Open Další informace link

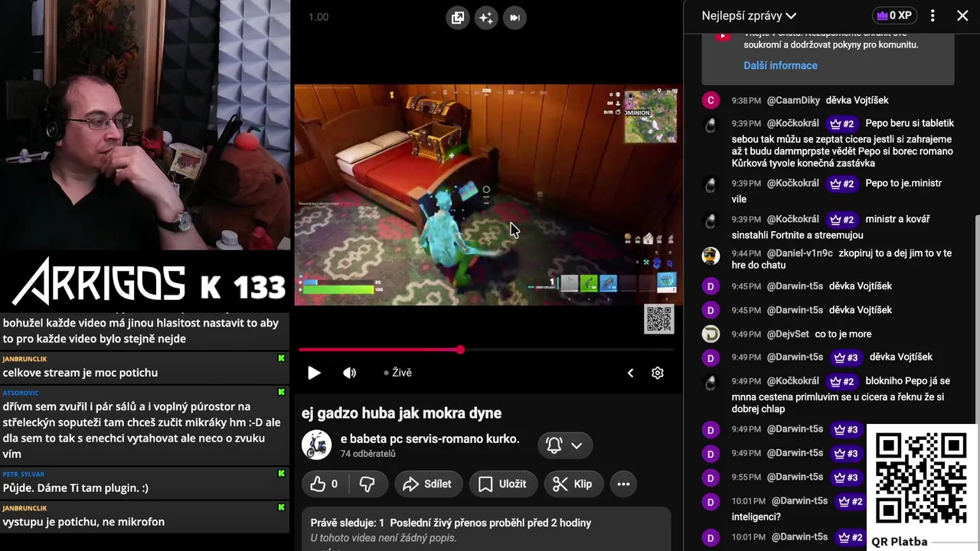[x=780, y=65]
